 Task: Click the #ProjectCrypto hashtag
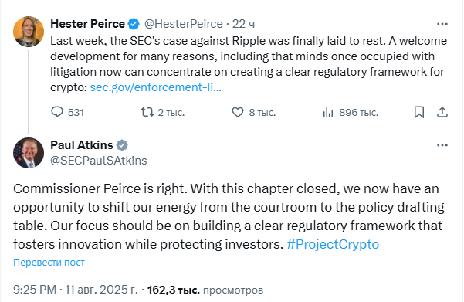click(333, 244)
